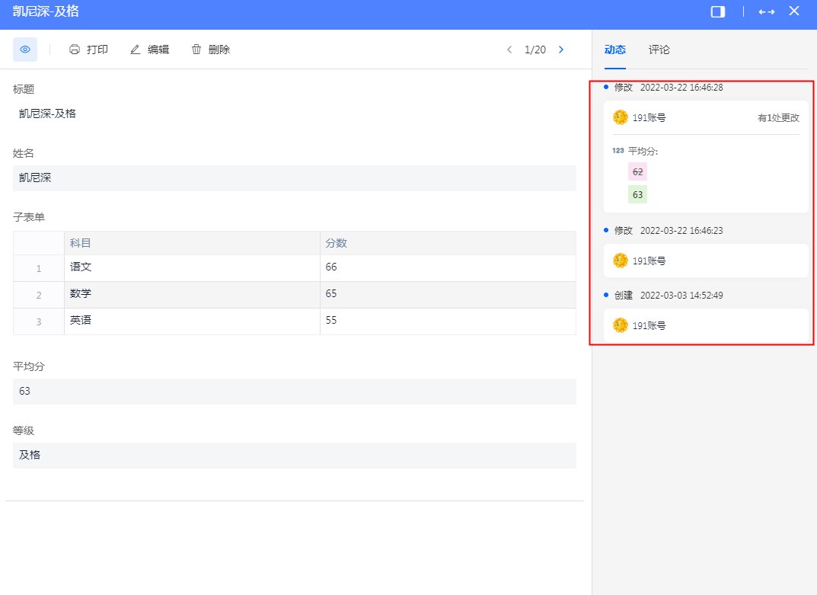Image resolution: width=817 pixels, height=595 pixels.
Task: Open the 评论 comments tab
Action: tap(659, 50)
